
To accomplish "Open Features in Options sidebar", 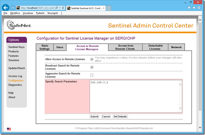I will 13,56.
